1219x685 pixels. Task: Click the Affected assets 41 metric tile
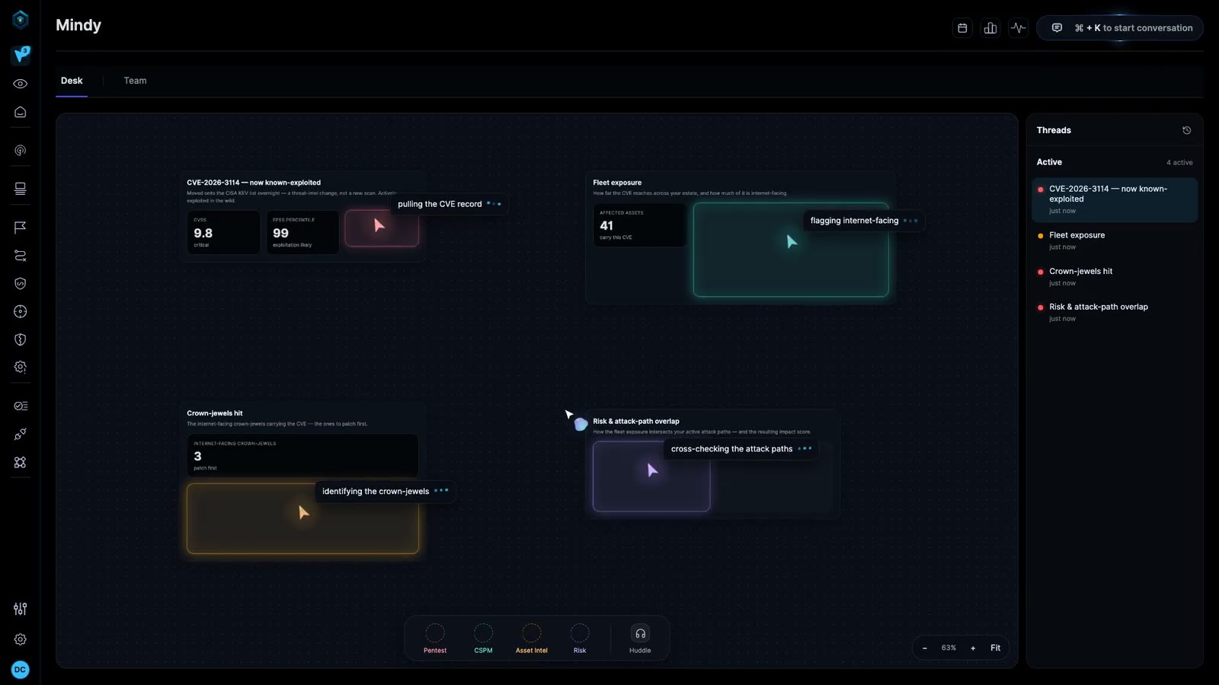[640, 225]
